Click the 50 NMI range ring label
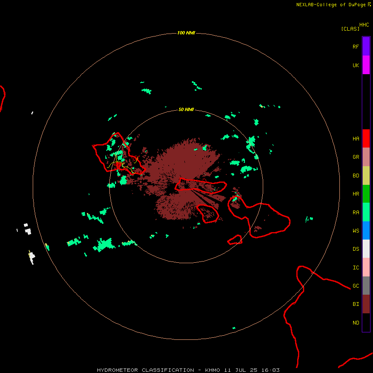 186,109
